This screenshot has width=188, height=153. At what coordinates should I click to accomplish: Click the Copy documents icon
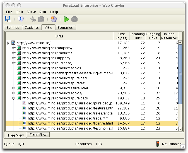click(41, 19)
